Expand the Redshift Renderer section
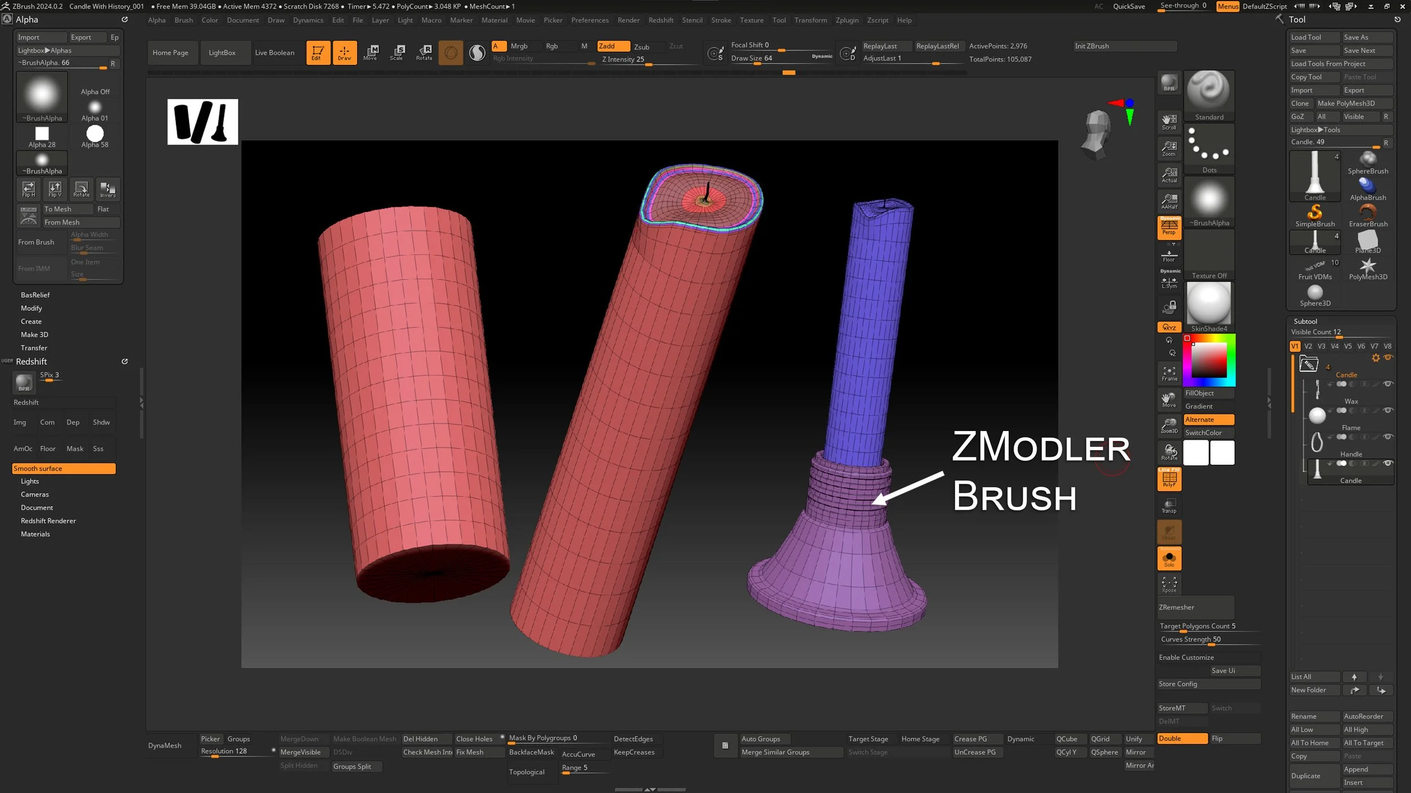The width and height of the screenshot is (1411, 793). point(49,521)
